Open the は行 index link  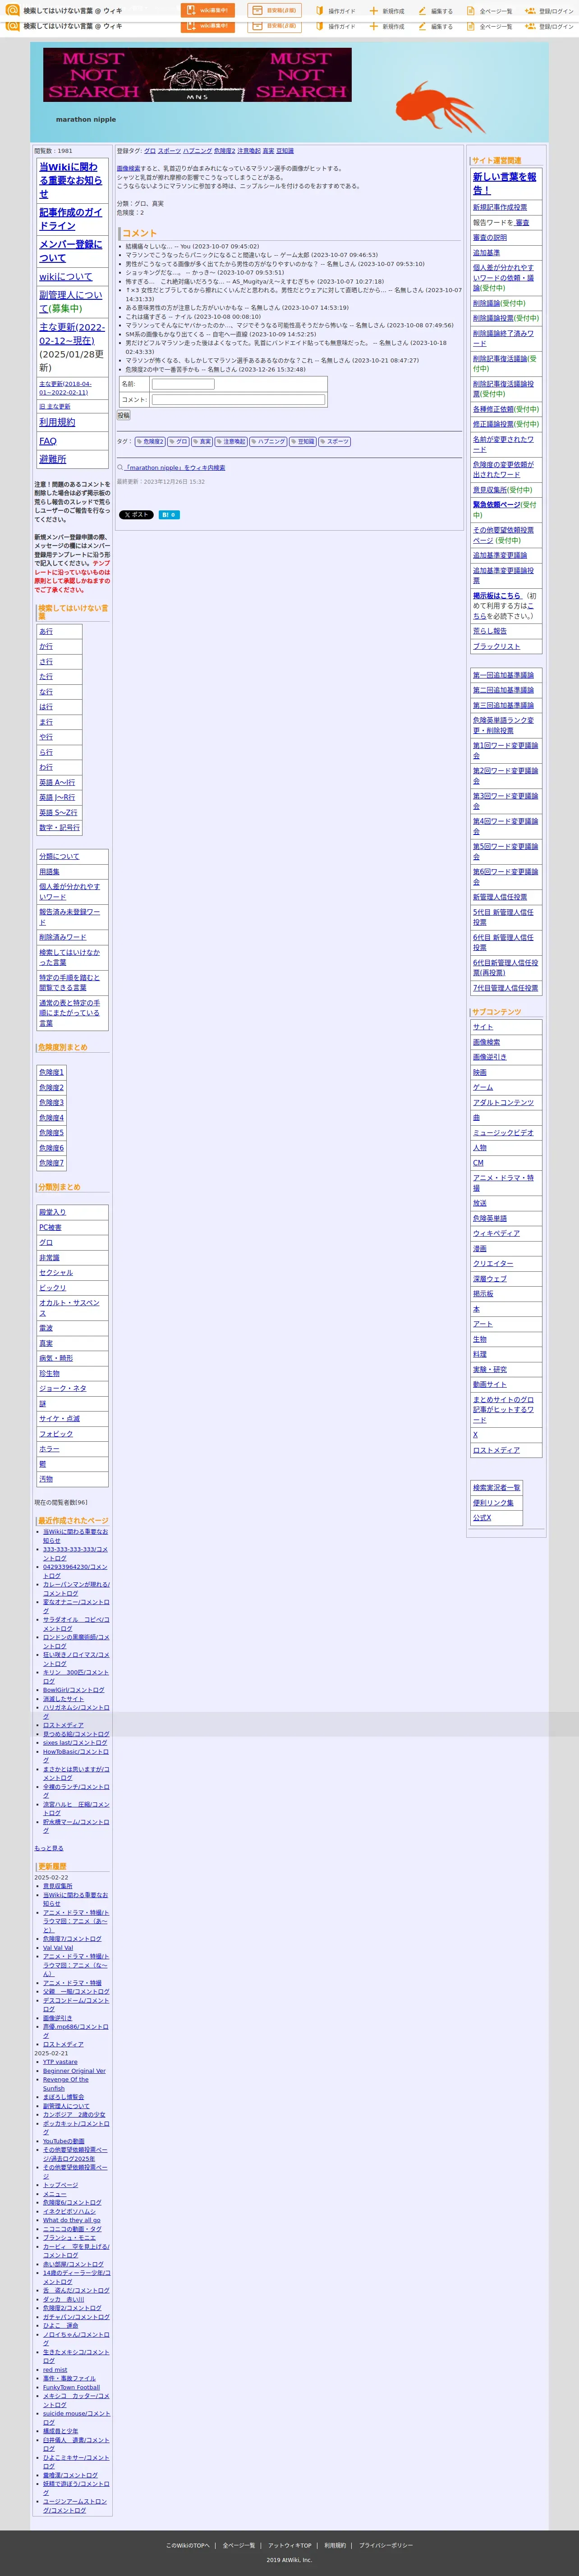click(46, 707)
